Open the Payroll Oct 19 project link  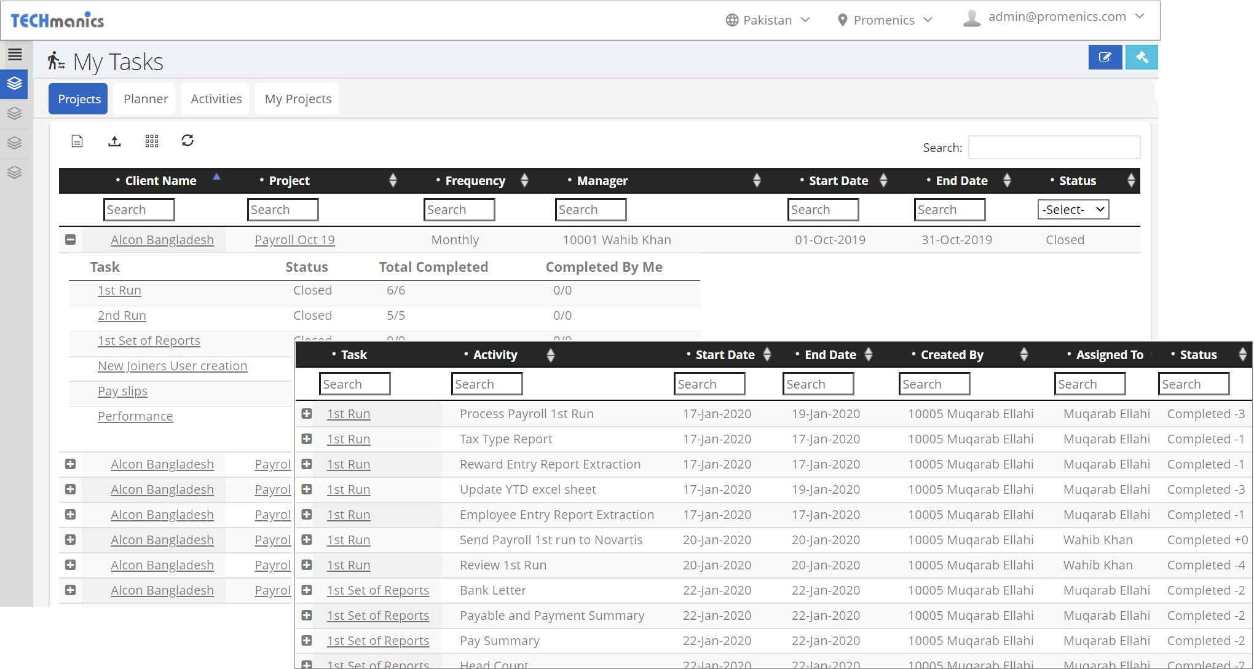[x=294, y=240]
